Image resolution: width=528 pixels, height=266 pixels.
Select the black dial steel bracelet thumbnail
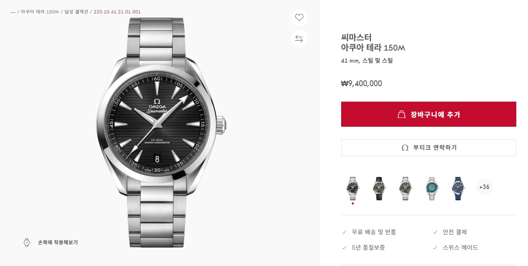pyautogui.click(x=353, y=189)
